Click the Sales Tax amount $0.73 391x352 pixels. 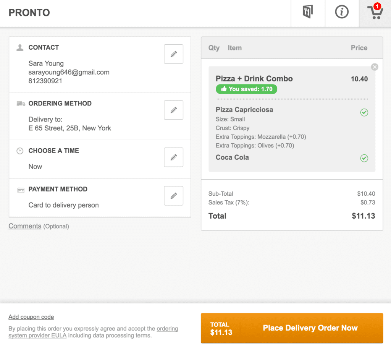(368, 203)
